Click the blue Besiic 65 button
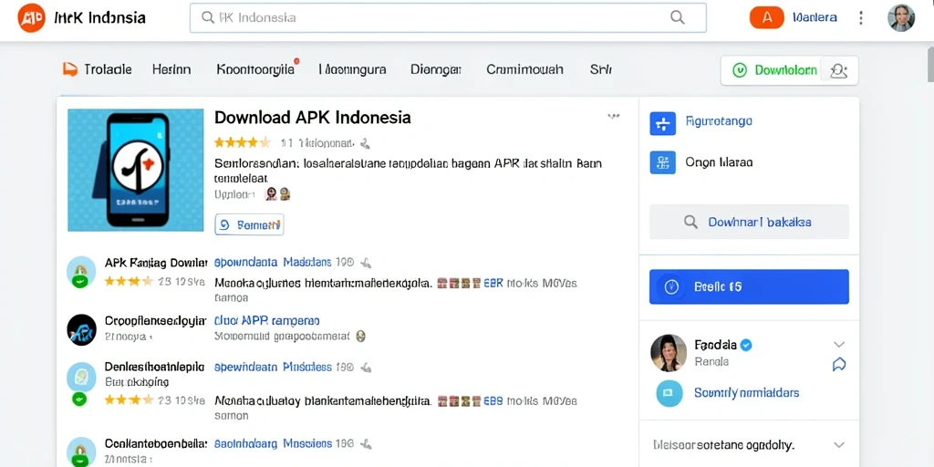Screen dimensions: 934x467 click(749, 286)
